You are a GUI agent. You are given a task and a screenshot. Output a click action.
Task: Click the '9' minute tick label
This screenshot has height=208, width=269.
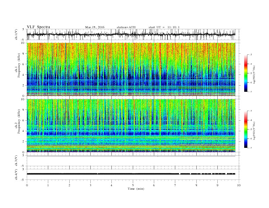click(x=217, y=185)
